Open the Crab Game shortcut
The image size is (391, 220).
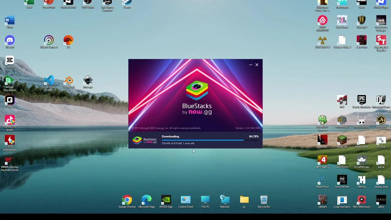(x=342, y=22)
